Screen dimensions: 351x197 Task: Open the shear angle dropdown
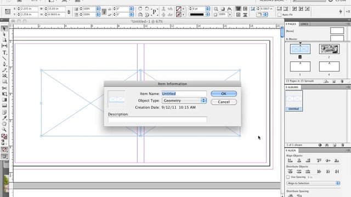coord(132,15)
